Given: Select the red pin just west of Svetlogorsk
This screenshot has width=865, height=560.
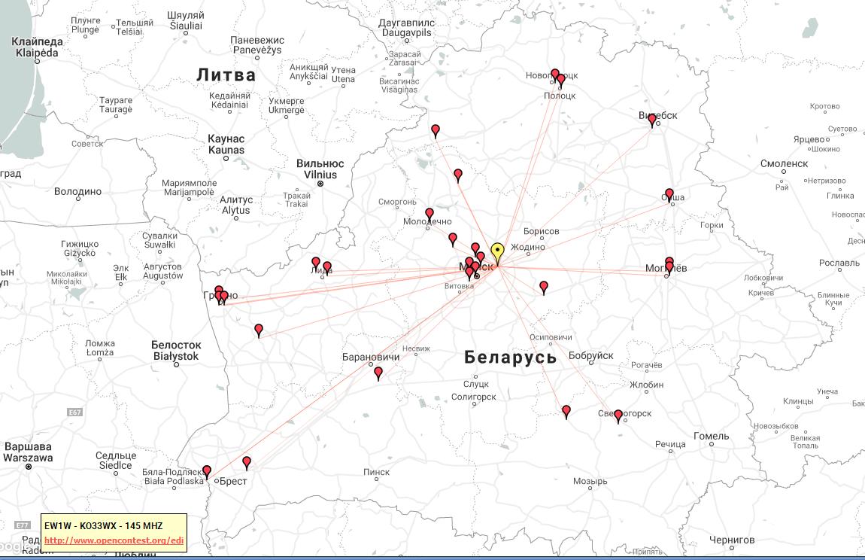Looking at the screenshot, I should coord(566,411).
